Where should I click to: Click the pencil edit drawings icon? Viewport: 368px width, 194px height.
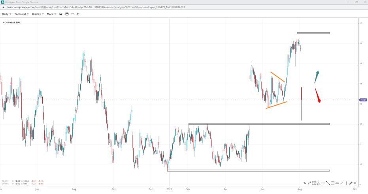pos(351,183)
